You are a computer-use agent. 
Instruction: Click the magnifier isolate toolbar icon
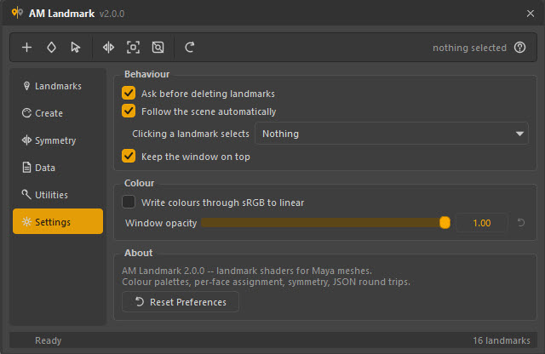pos(158,48)
